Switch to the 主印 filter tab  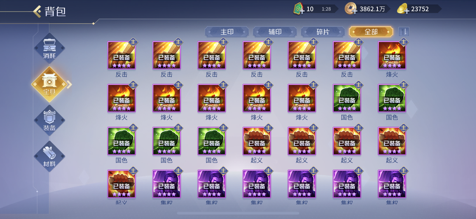pos(227,32)
